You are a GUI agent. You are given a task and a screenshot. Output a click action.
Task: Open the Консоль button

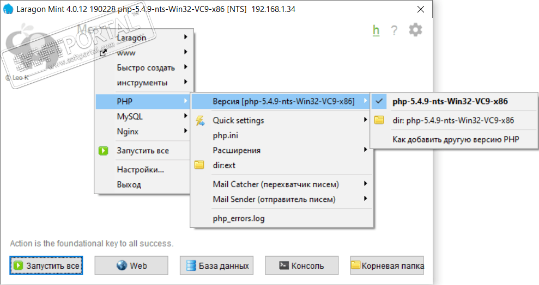click(x=301, y=266)
